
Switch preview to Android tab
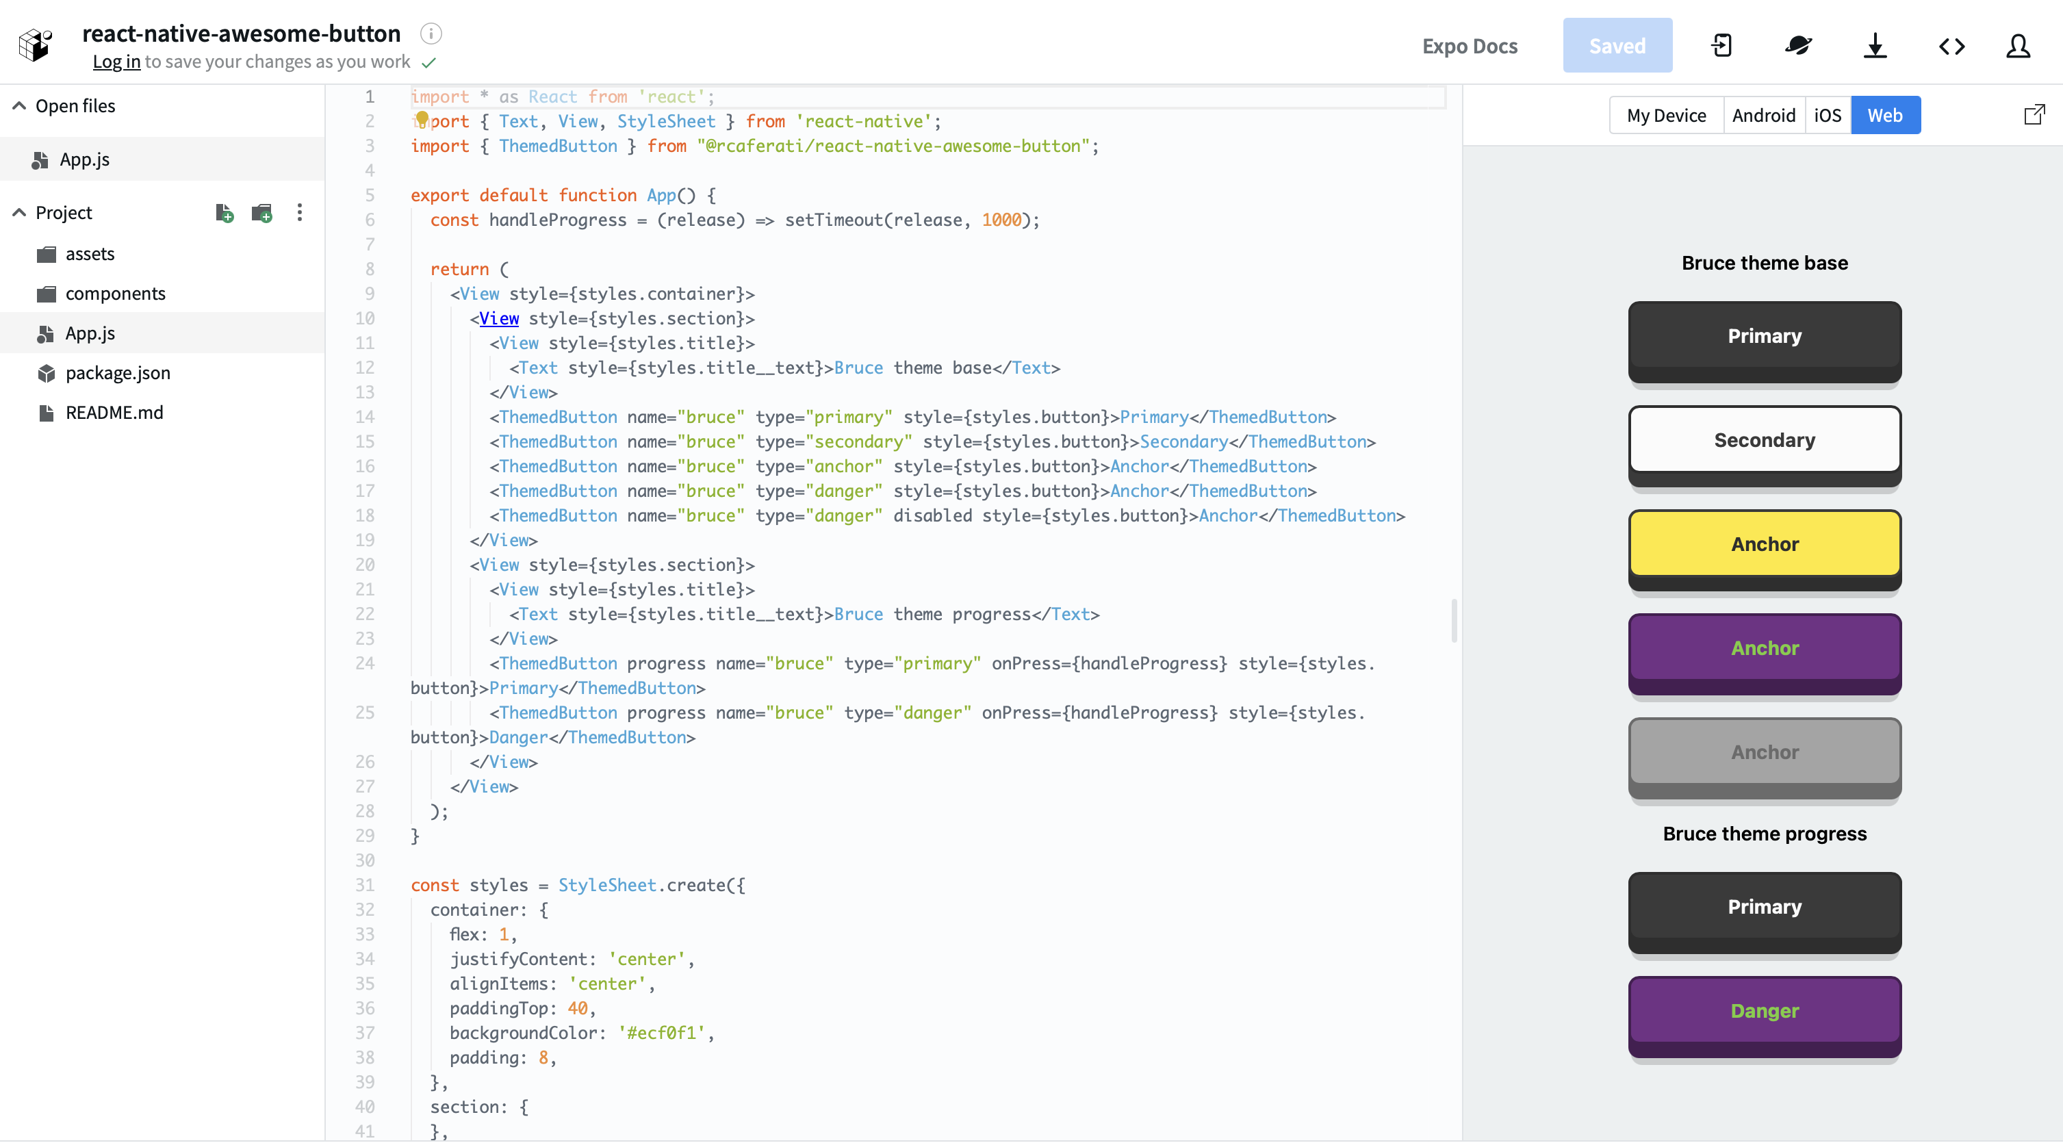[1763, 116]
